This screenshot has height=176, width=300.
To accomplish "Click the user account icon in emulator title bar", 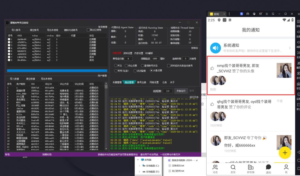I will click(254, 14).
